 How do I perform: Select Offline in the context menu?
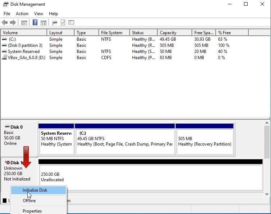pos(29,201)
